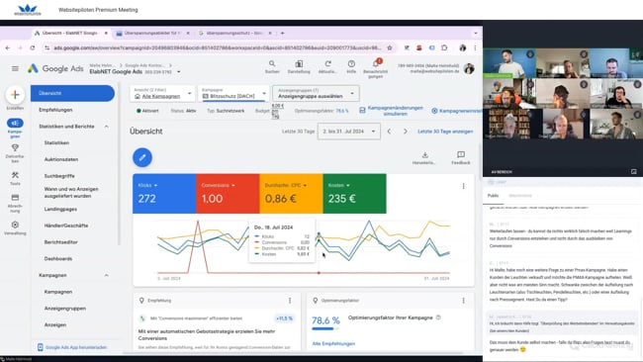Select Übersicht in the sidebar
643x362 pixels.
(72, 94)
